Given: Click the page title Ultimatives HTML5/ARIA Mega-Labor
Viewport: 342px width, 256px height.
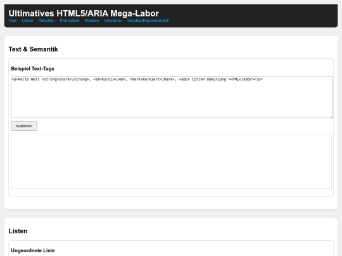Looking at the screenshot, I should pyautogui.click(x=84, y=13).
